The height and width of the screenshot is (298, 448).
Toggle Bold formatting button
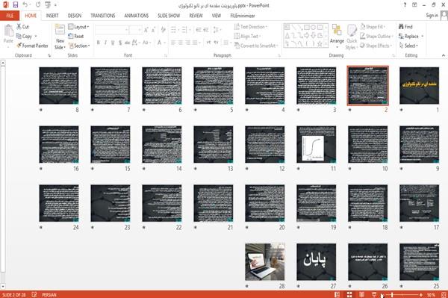point(98,43)
